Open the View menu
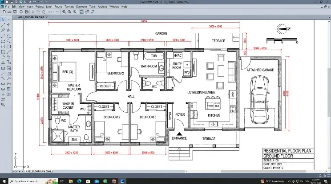The width and height of the screenshot is (331, 184). click(x=21, y=7)
